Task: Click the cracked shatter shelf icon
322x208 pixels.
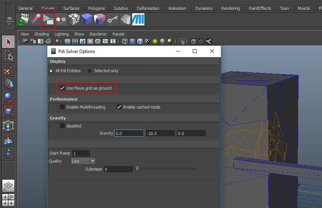Action: click(x=73, y=19)
